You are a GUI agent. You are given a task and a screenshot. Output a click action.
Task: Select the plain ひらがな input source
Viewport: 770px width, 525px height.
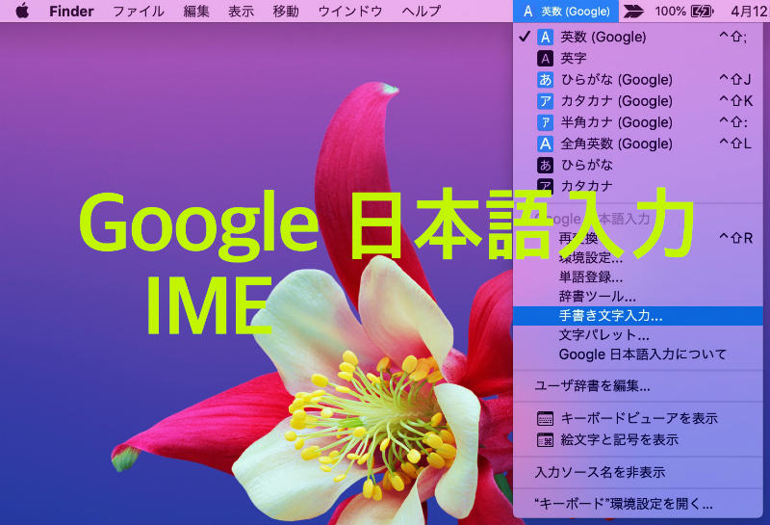pyautogui.click(x=638, y=165)
